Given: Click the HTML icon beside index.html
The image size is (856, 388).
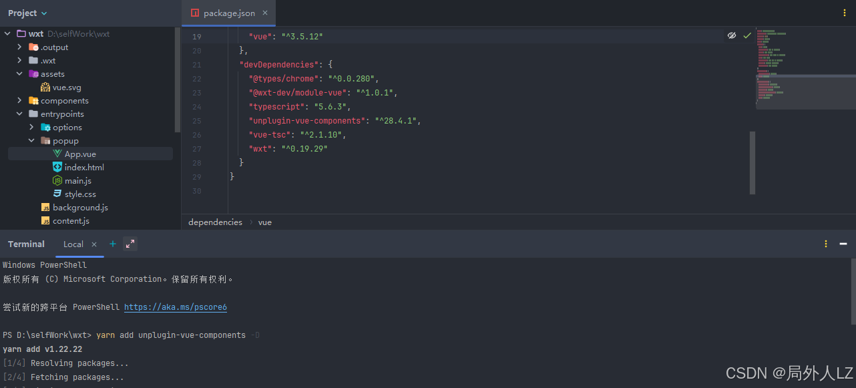Looking at the screenshot, I should click(x=57, y=167).
